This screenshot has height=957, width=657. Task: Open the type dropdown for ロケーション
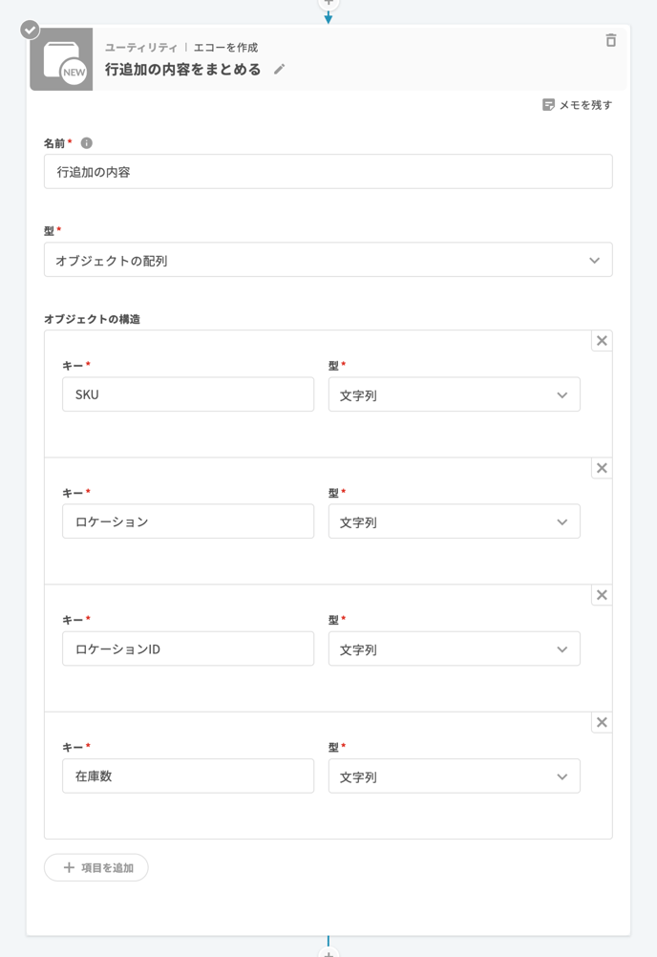click(454, 521)
